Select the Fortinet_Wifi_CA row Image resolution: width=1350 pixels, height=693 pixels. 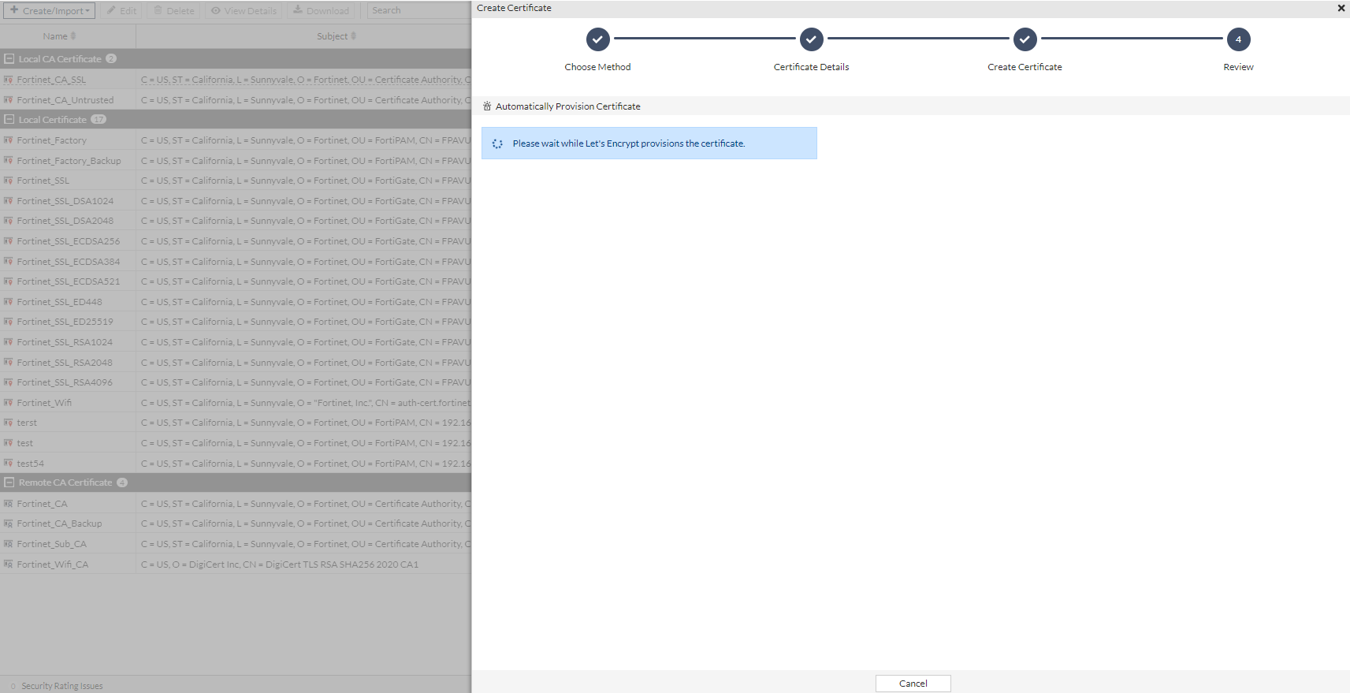click(x=236, y=564)
